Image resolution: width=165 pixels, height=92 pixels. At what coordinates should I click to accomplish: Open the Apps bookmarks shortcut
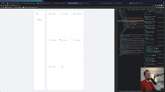[x=3, y=7]
